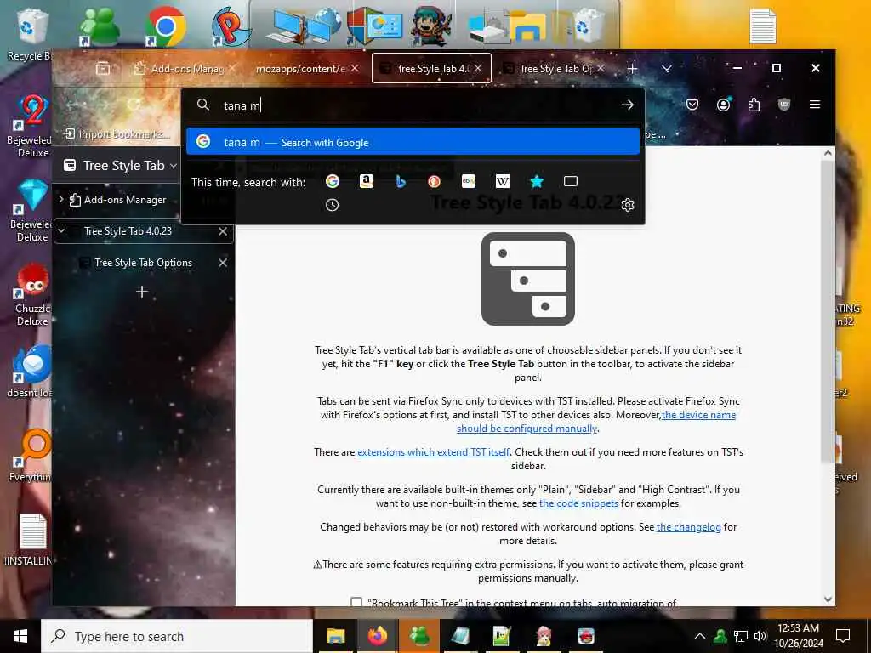This screenshot has height=653, width=871.
Task: Select Add-ons Manager in sidebar
Action: pos(125,200)
